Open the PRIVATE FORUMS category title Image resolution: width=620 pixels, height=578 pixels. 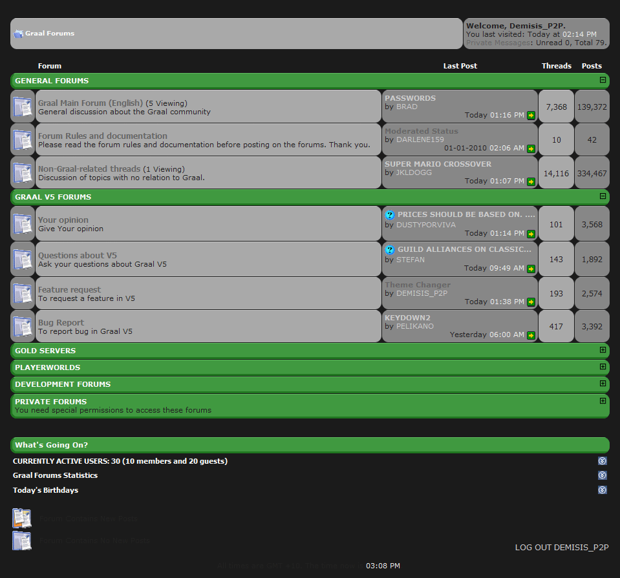click(x=51, y=402)
